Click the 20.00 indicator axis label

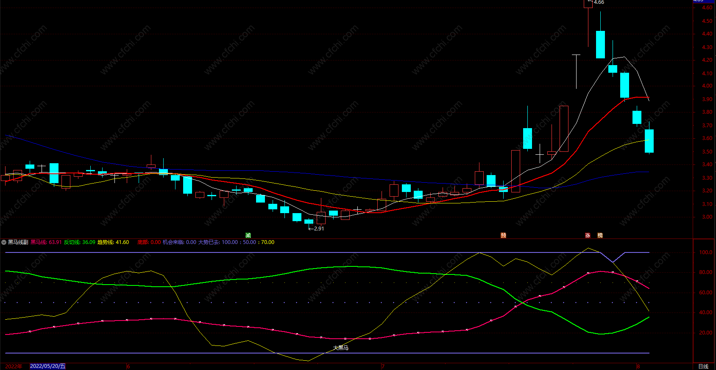[x=706, y=333]
